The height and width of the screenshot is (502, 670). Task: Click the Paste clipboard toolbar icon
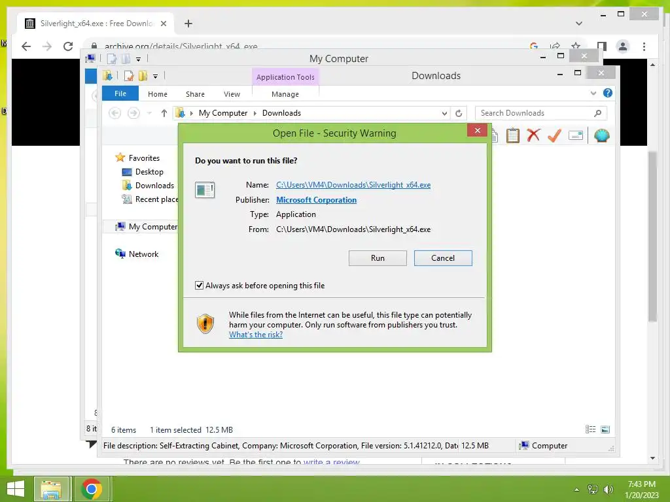(x=513, y=136)
